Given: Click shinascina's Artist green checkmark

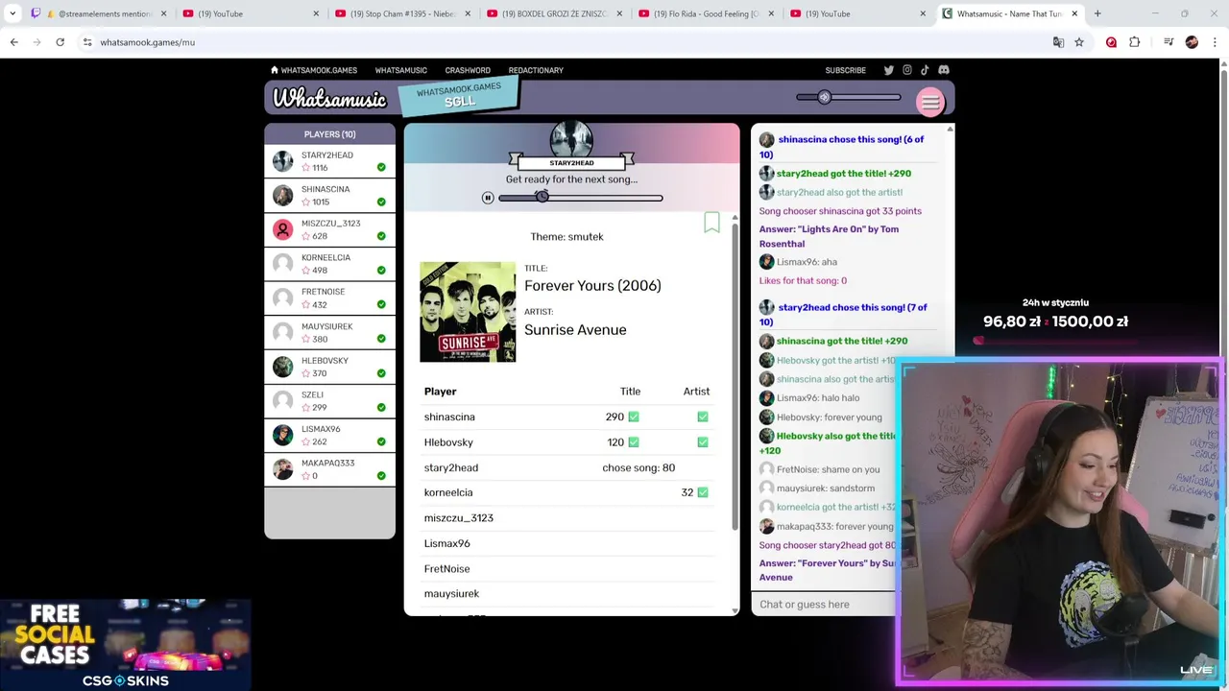Looking at the screenshot, I should tap(703, 417).
